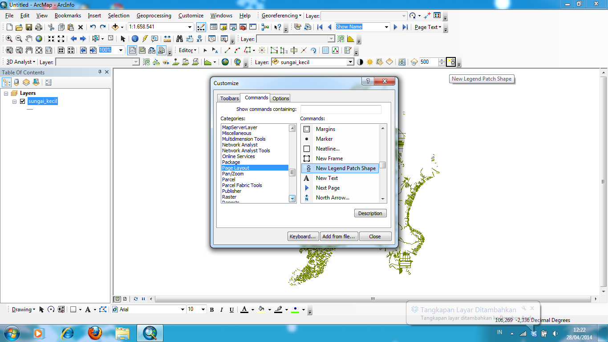Open the Arial font dropdown

pos(182,309)
